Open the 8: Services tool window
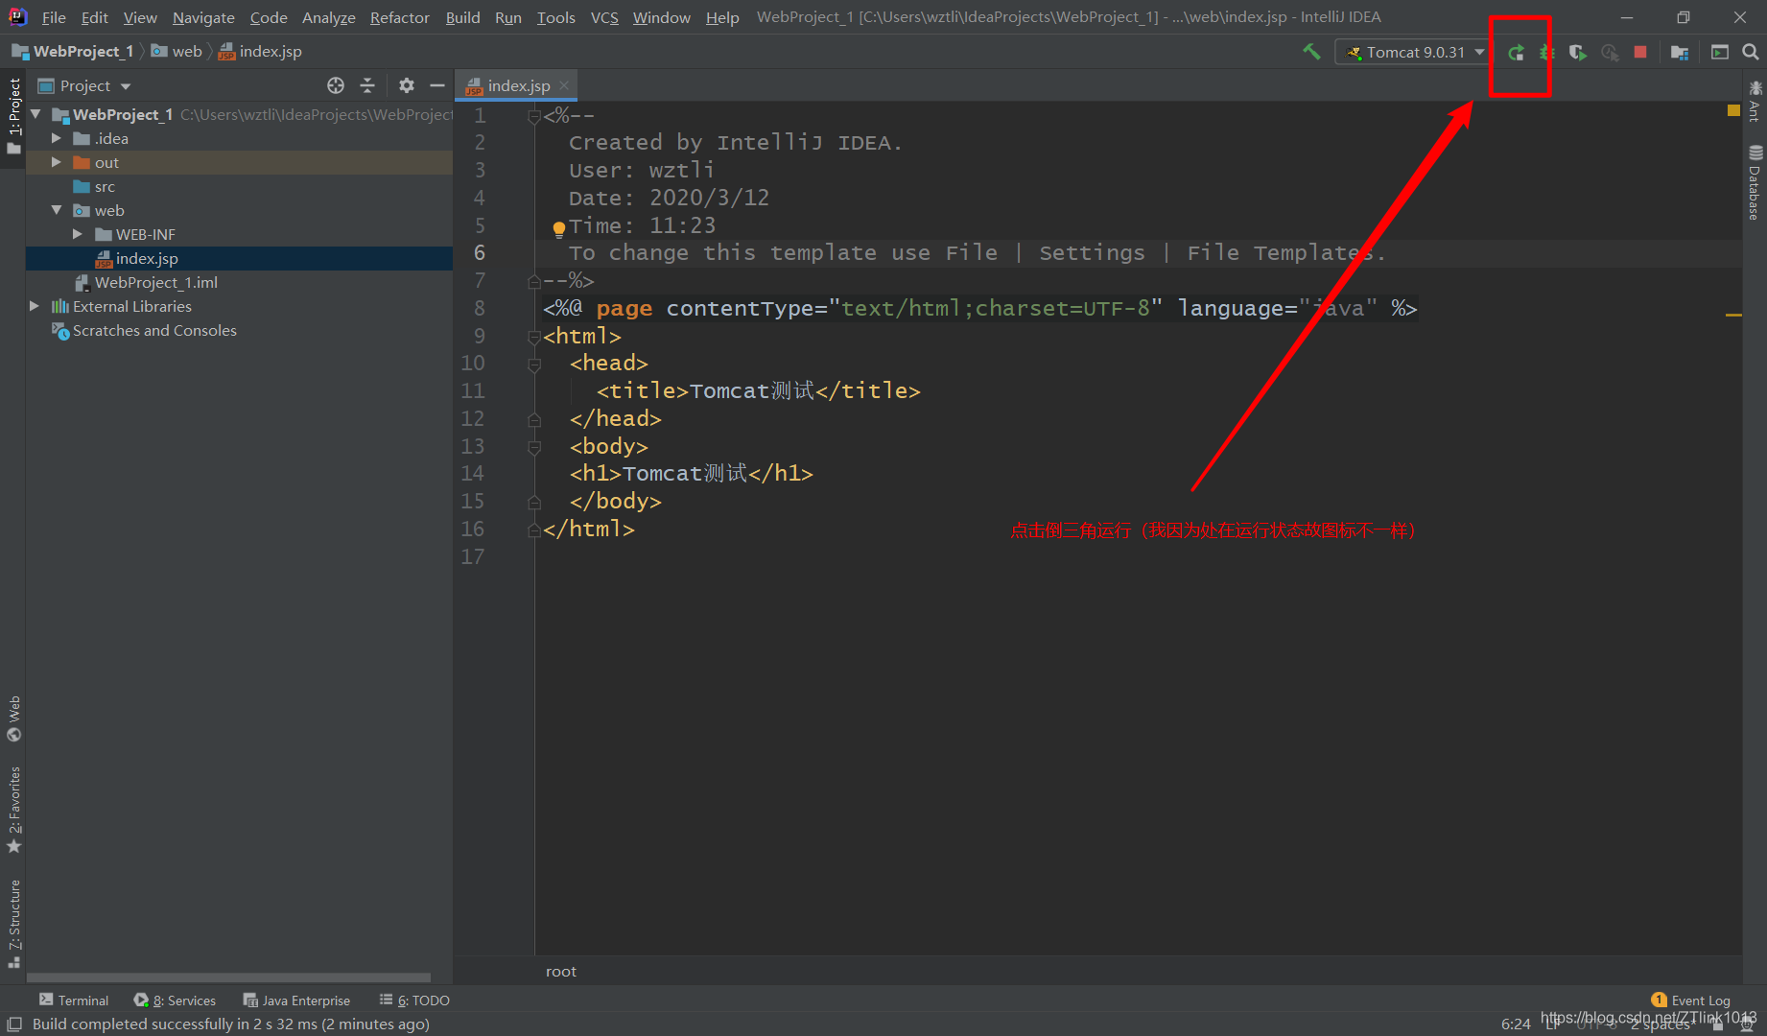Image resolution: width=1767 pixels, height=1036 pixels. (175, 1000)
